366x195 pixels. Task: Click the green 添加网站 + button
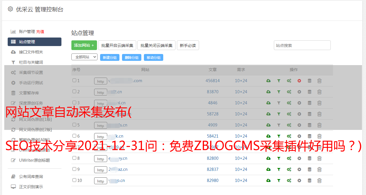point(84,45)
